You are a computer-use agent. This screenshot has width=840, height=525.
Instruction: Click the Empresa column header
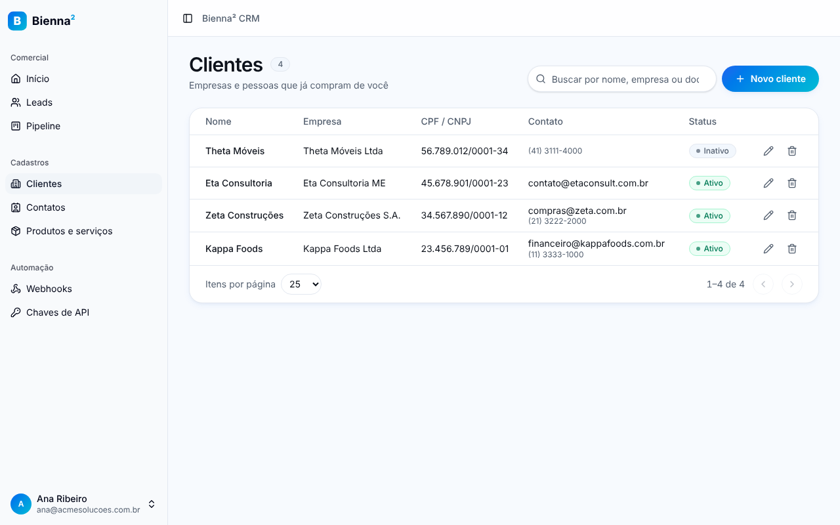point(322,121)
